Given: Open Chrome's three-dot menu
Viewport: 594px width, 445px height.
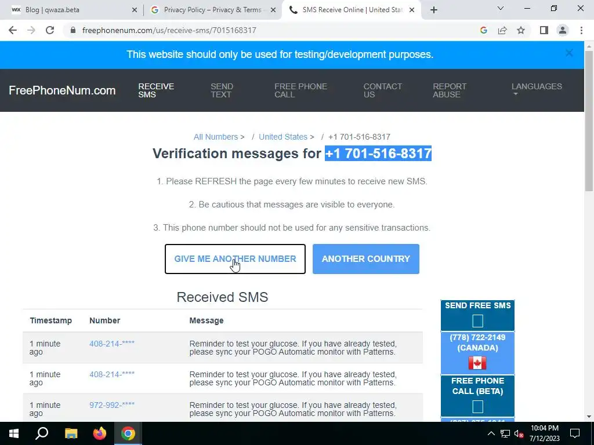Looking at the screenshot, I should [581, 30].
